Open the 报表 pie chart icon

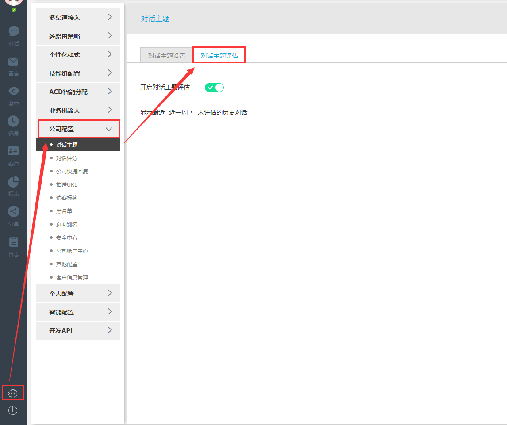14,182
